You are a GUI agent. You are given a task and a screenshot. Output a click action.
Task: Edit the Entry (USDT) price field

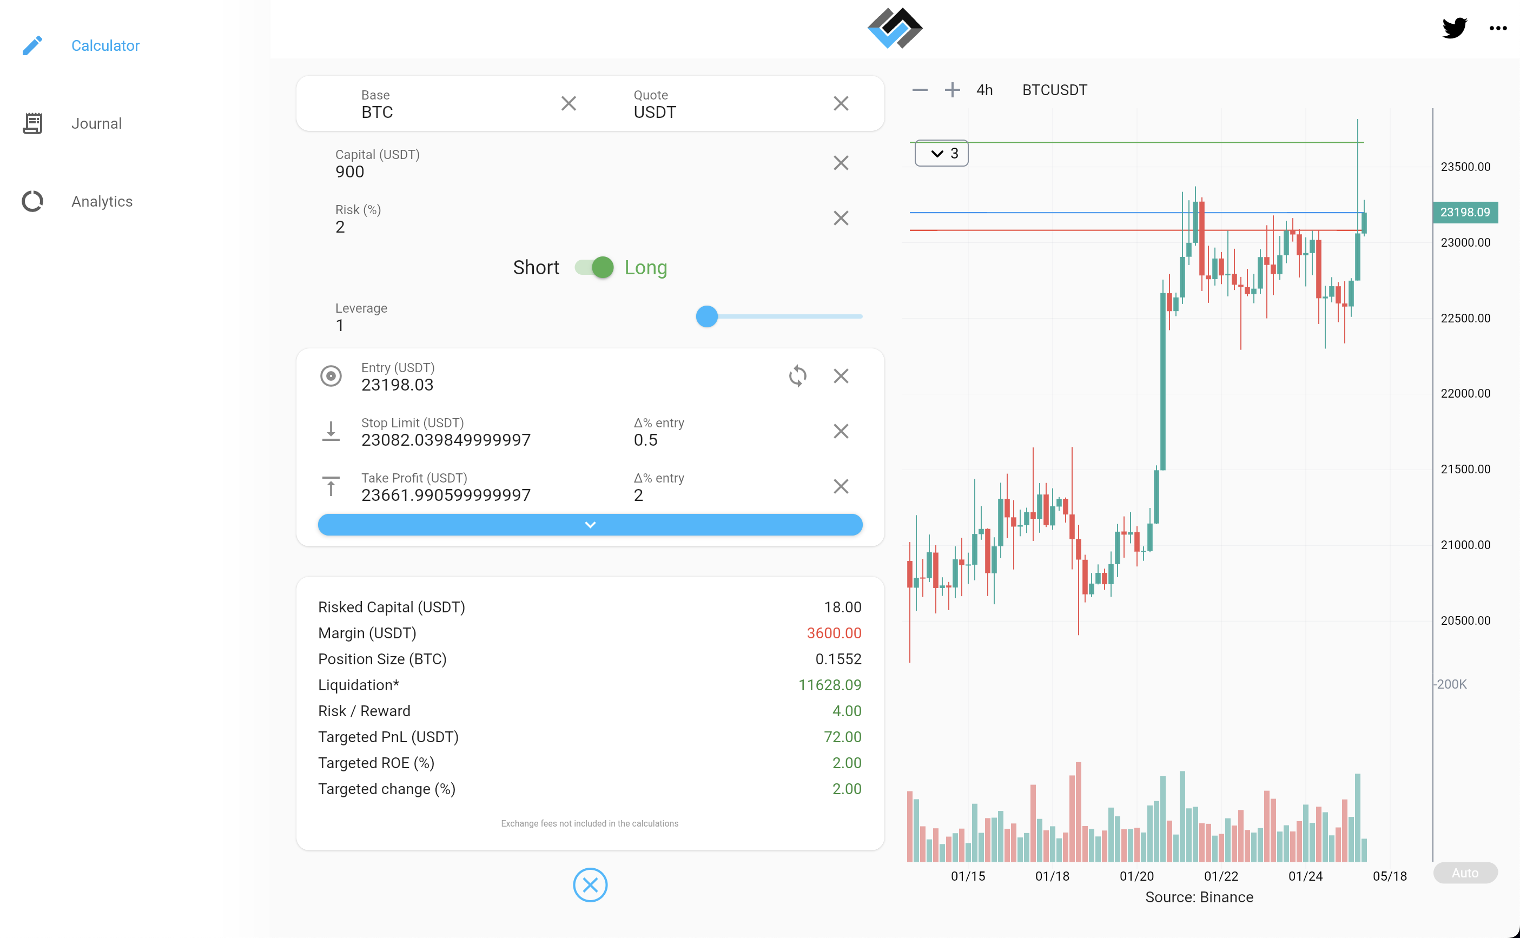tap(567, 376)
